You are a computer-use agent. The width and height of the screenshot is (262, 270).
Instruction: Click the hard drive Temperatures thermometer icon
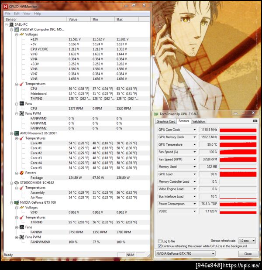coord(21,188)
